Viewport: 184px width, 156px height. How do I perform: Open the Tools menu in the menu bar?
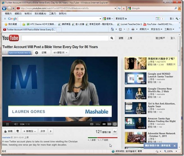point(53,13)
